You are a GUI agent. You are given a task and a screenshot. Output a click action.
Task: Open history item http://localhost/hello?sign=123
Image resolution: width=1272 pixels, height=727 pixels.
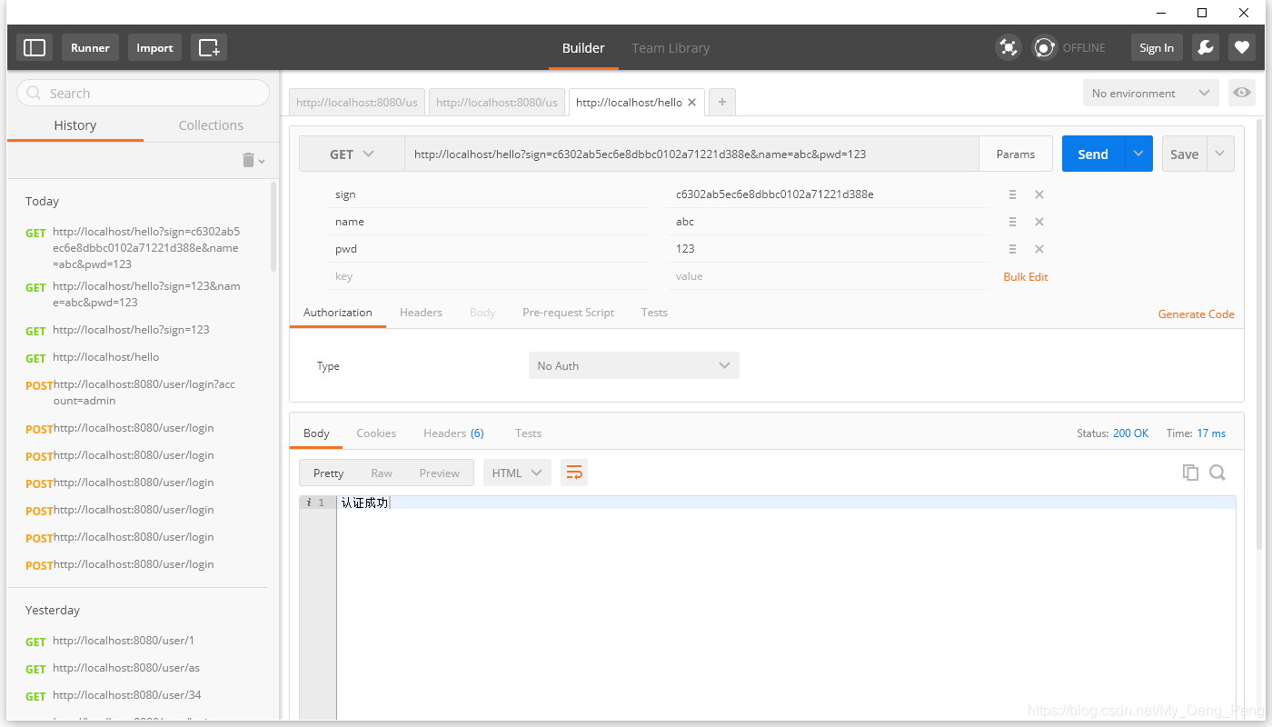tap(131, 330)
